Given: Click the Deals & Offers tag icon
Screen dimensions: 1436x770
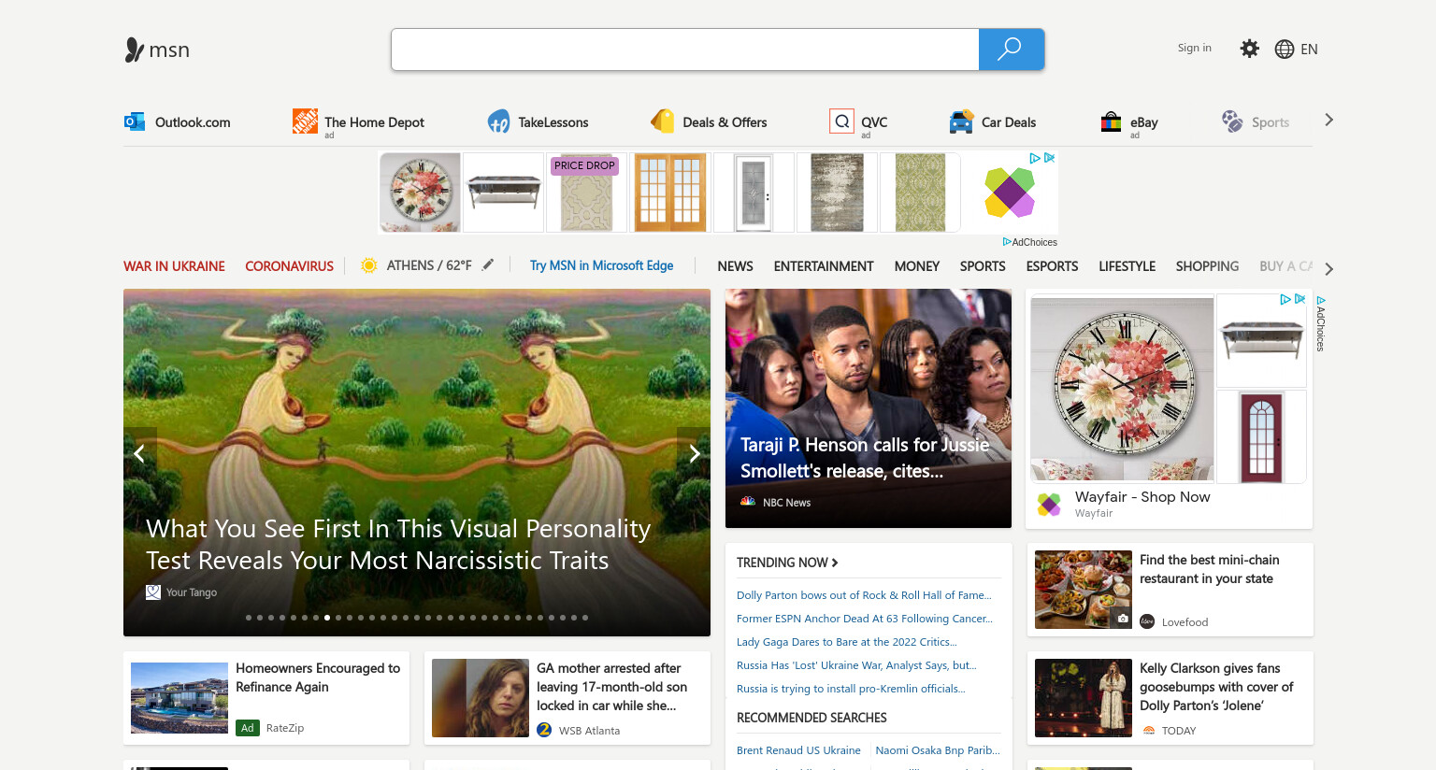Looking at the screenshot, I should tap(662, 121).
